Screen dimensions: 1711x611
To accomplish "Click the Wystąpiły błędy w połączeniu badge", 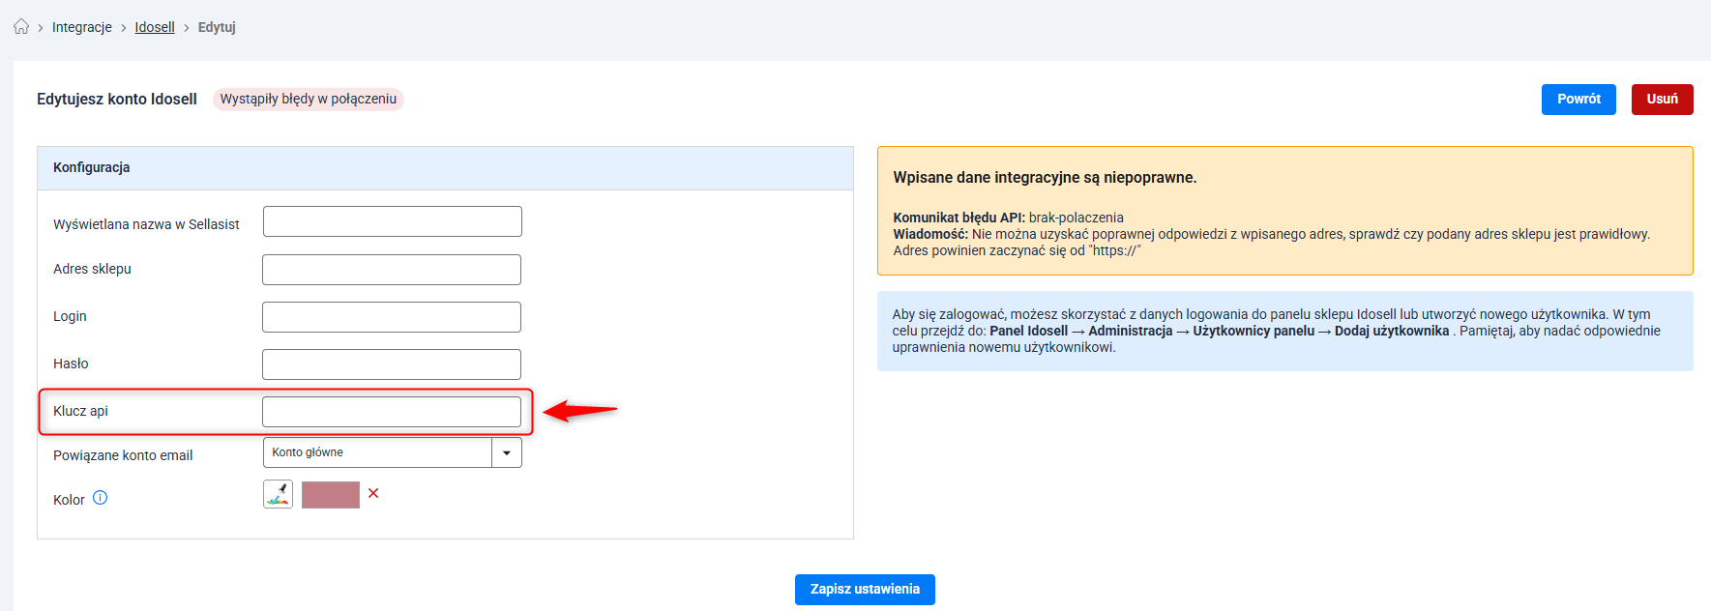I will [308, 100].
